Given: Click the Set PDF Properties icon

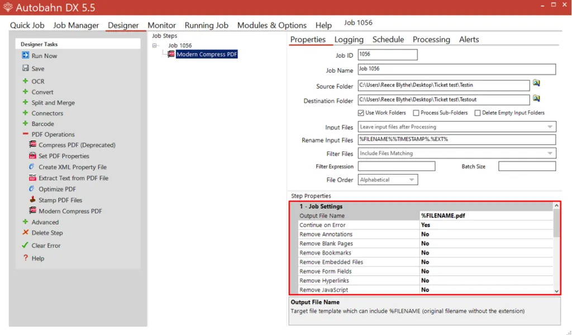Looking at the screenshot, I should [32, 156].
